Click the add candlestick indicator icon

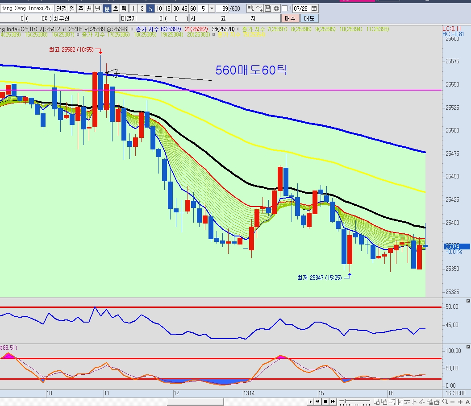click(x=250, y=8)
